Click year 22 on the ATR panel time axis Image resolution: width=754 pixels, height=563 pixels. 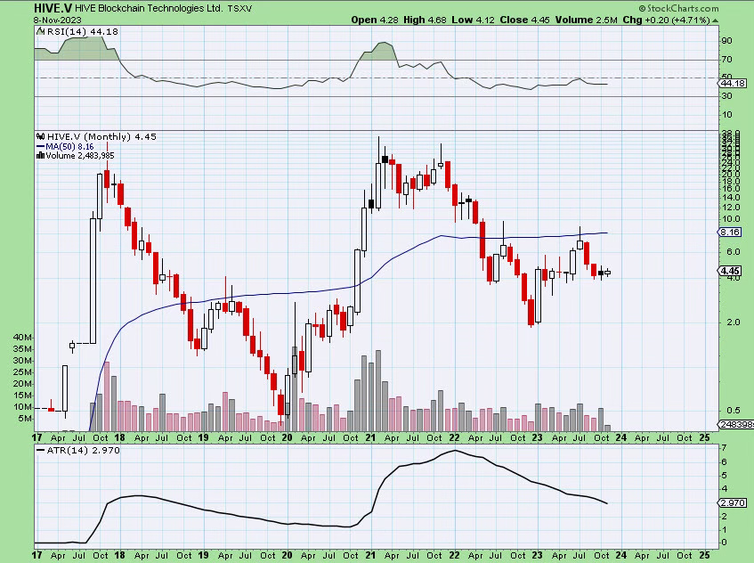[454, 555]
